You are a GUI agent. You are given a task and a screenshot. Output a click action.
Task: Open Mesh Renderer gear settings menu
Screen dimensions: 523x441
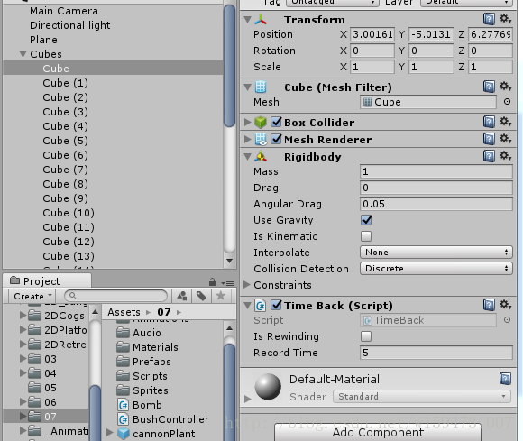click(x=505, y=139)
